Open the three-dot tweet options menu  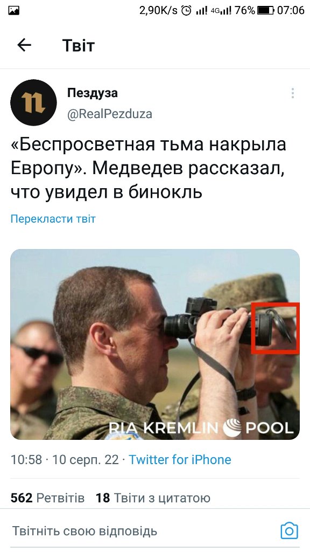pyautogui.click(x=292, y=93)
